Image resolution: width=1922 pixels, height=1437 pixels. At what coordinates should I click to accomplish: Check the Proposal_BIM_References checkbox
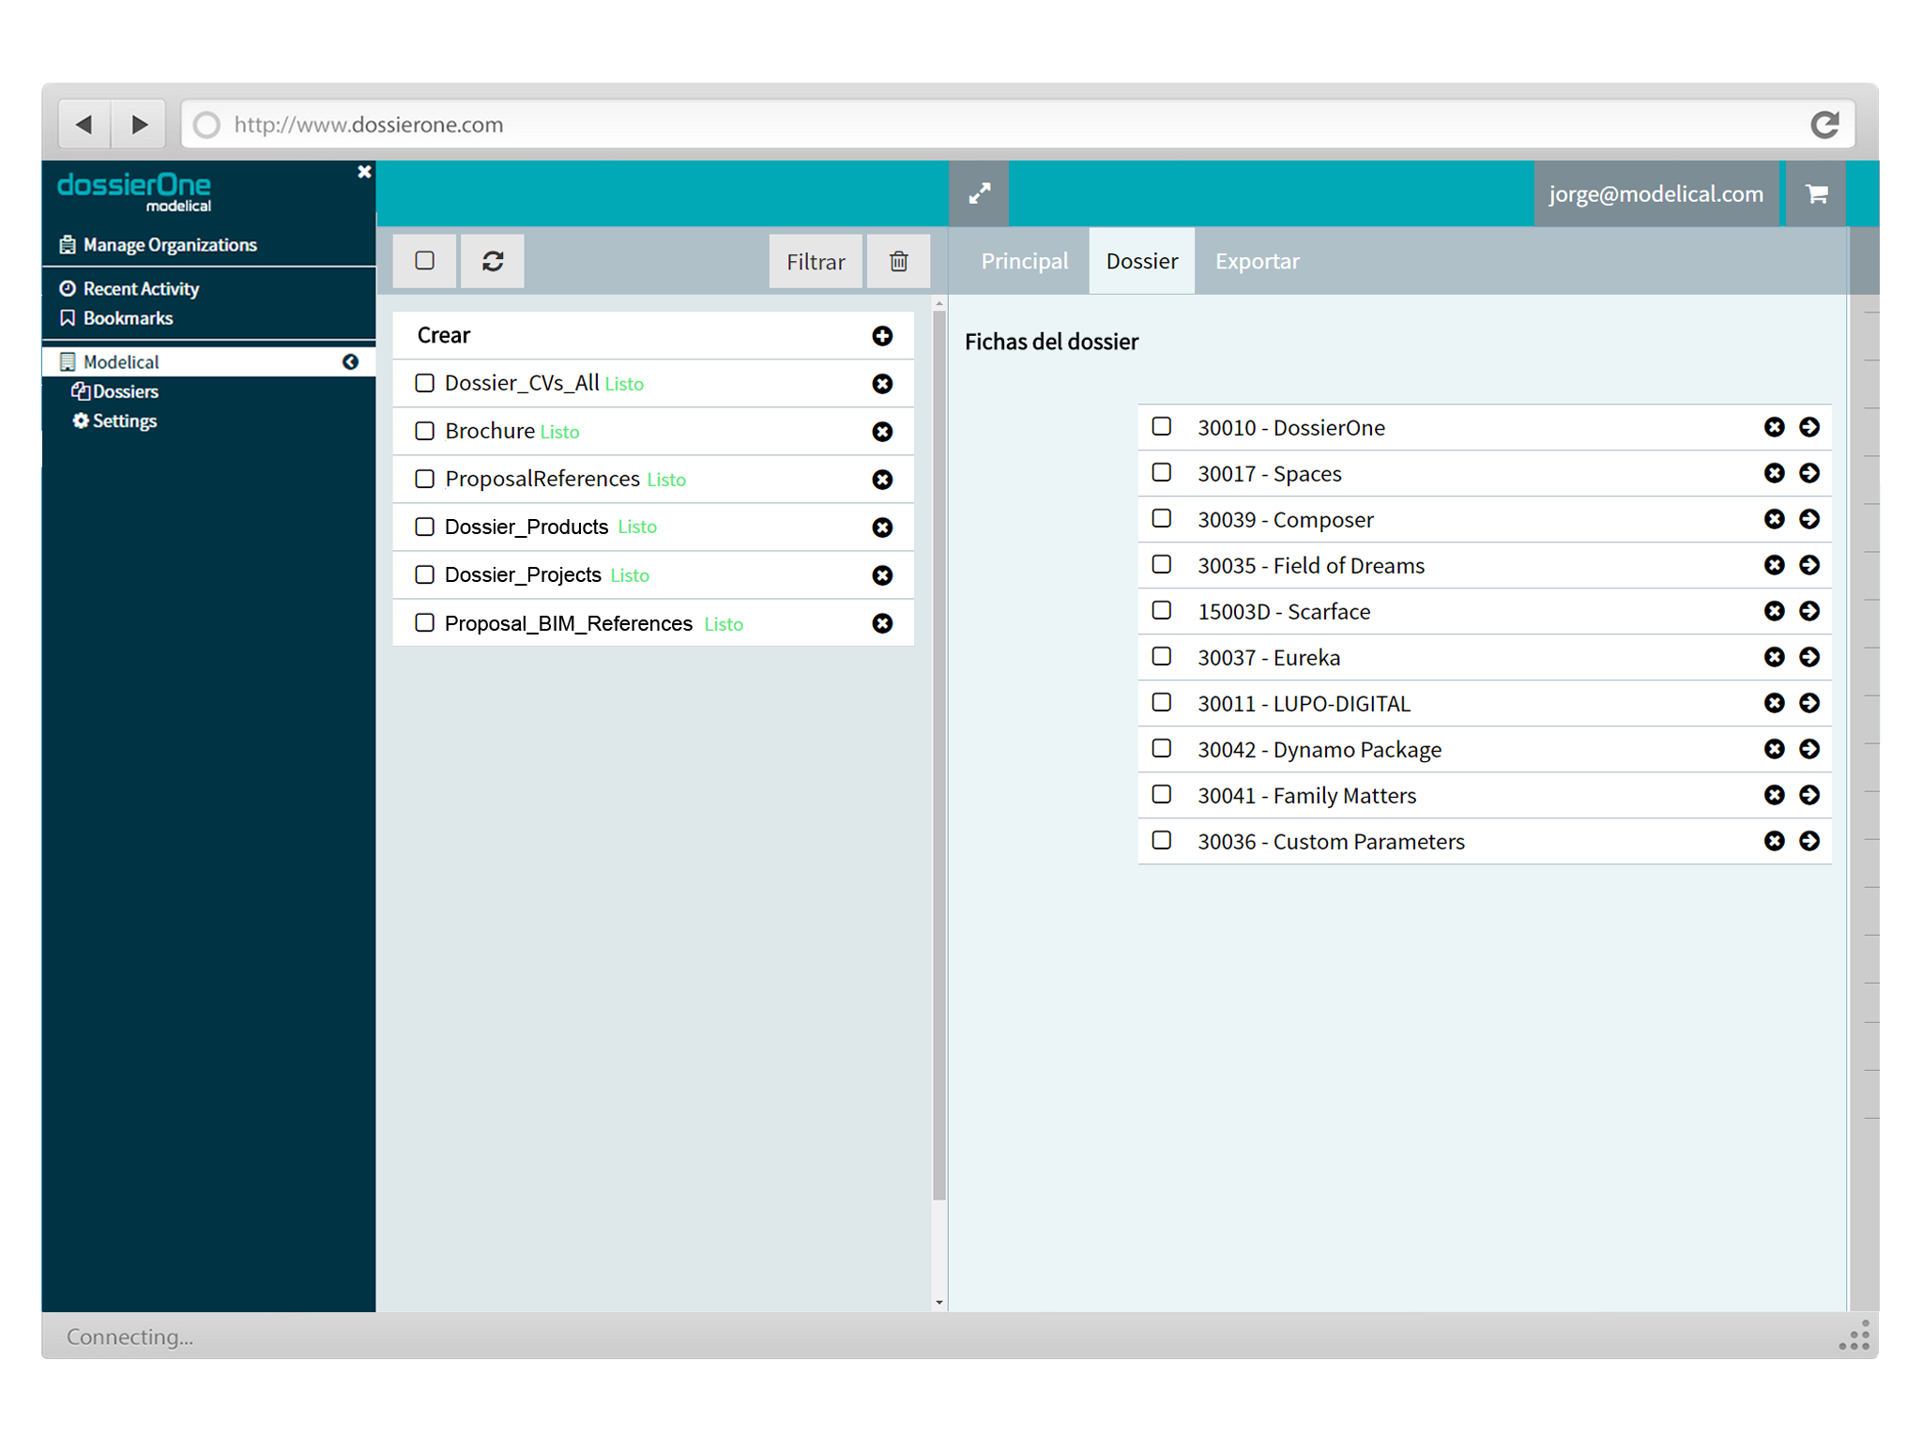(425, 622)
